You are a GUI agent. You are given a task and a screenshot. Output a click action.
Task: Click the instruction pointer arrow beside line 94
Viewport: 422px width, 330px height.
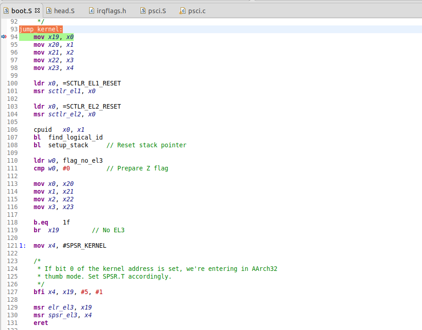[4, 37]
